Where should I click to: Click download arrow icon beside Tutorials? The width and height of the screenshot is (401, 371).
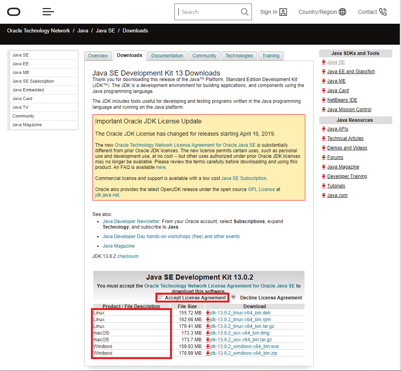pyautogui.click(x=323, y=186)
